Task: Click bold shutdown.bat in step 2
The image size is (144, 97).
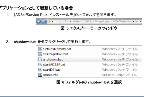Action: click(x=25, y=42)
